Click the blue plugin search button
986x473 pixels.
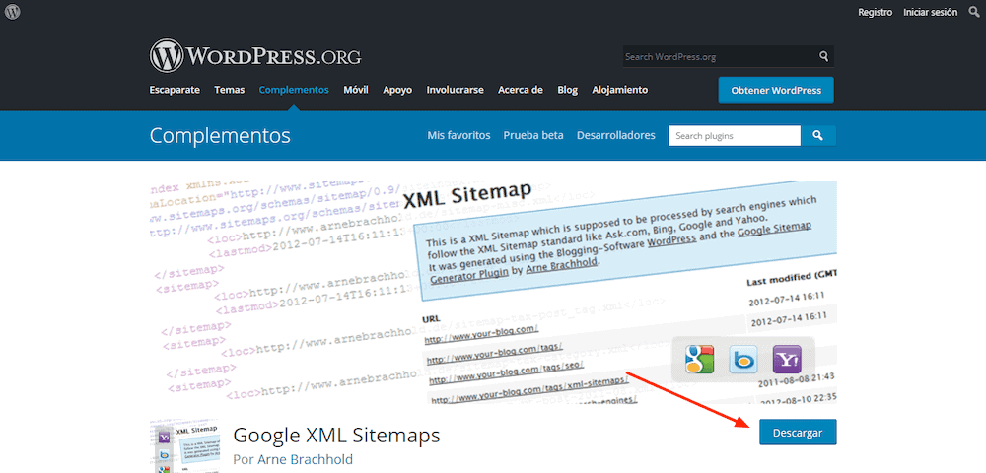coord(818,136)
